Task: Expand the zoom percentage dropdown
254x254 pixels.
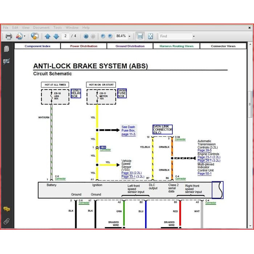Action: click(x=130, y=36)
